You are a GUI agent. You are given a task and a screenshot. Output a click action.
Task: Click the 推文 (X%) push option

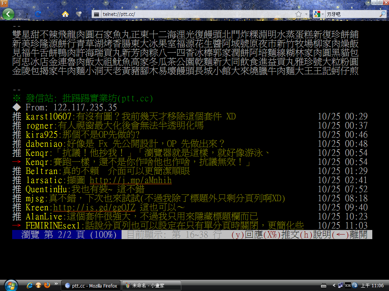coord(281,235)
